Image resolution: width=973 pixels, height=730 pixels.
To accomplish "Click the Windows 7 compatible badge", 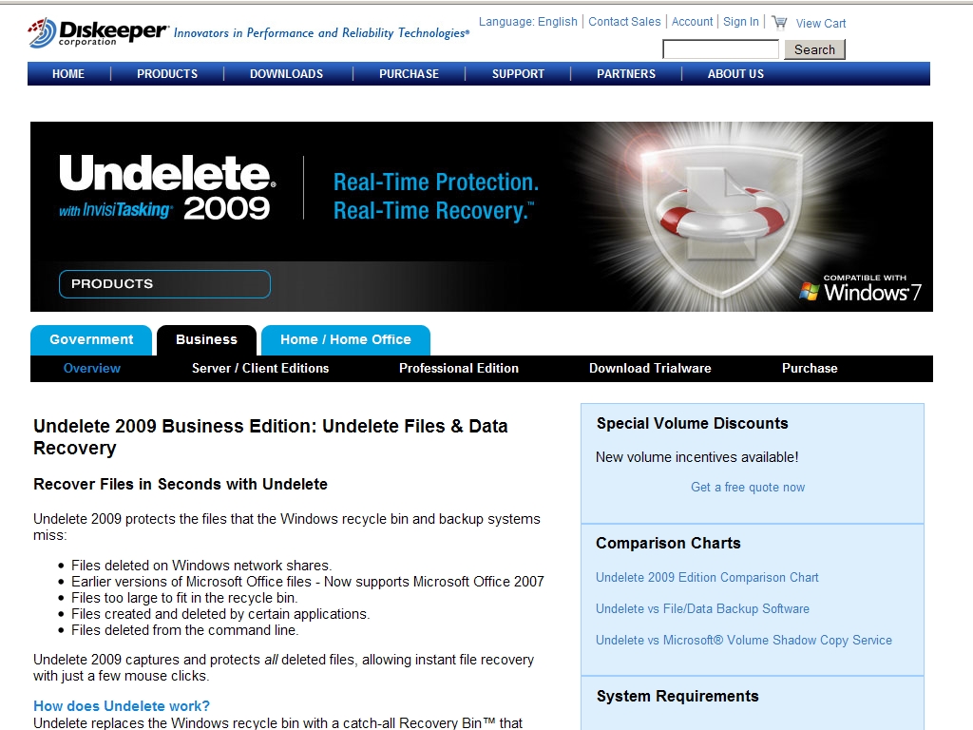I will click(860, 288).
